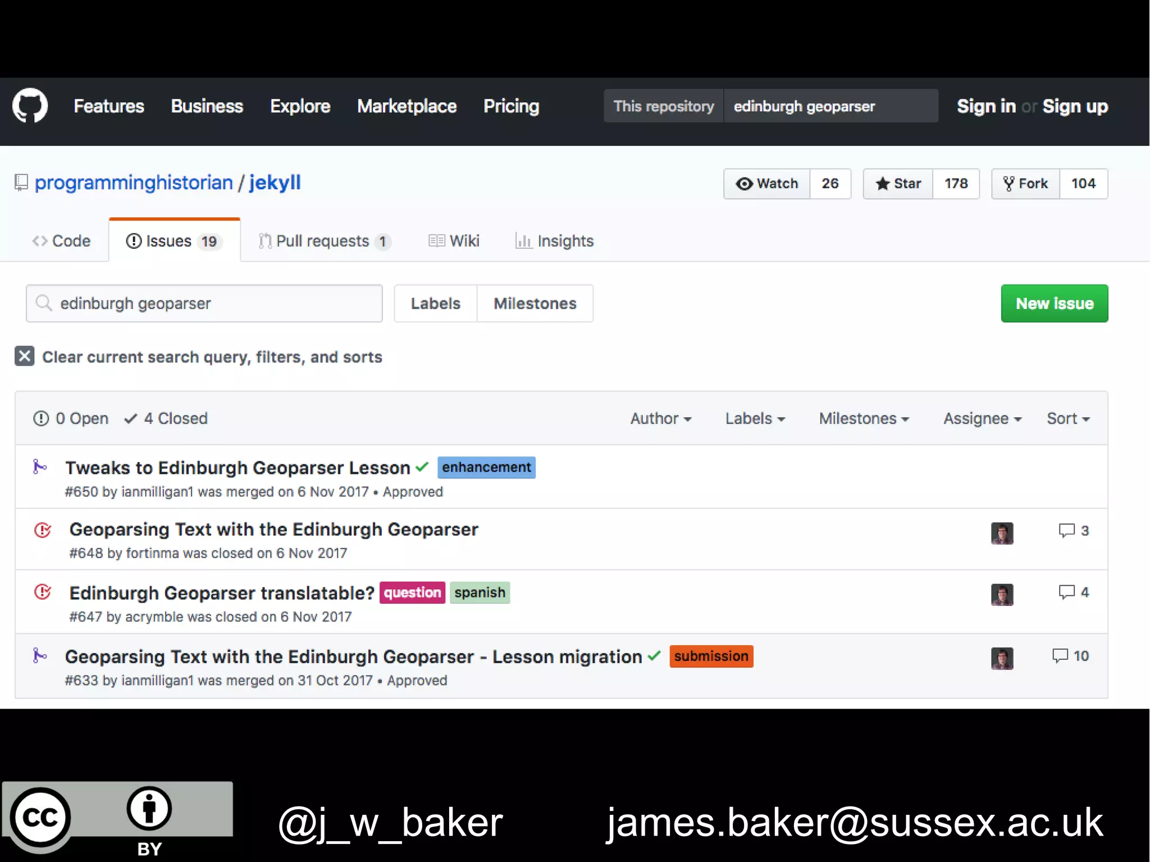Open Pricing in top navigation
The image size is (1150, 862).
click(512, 106)
